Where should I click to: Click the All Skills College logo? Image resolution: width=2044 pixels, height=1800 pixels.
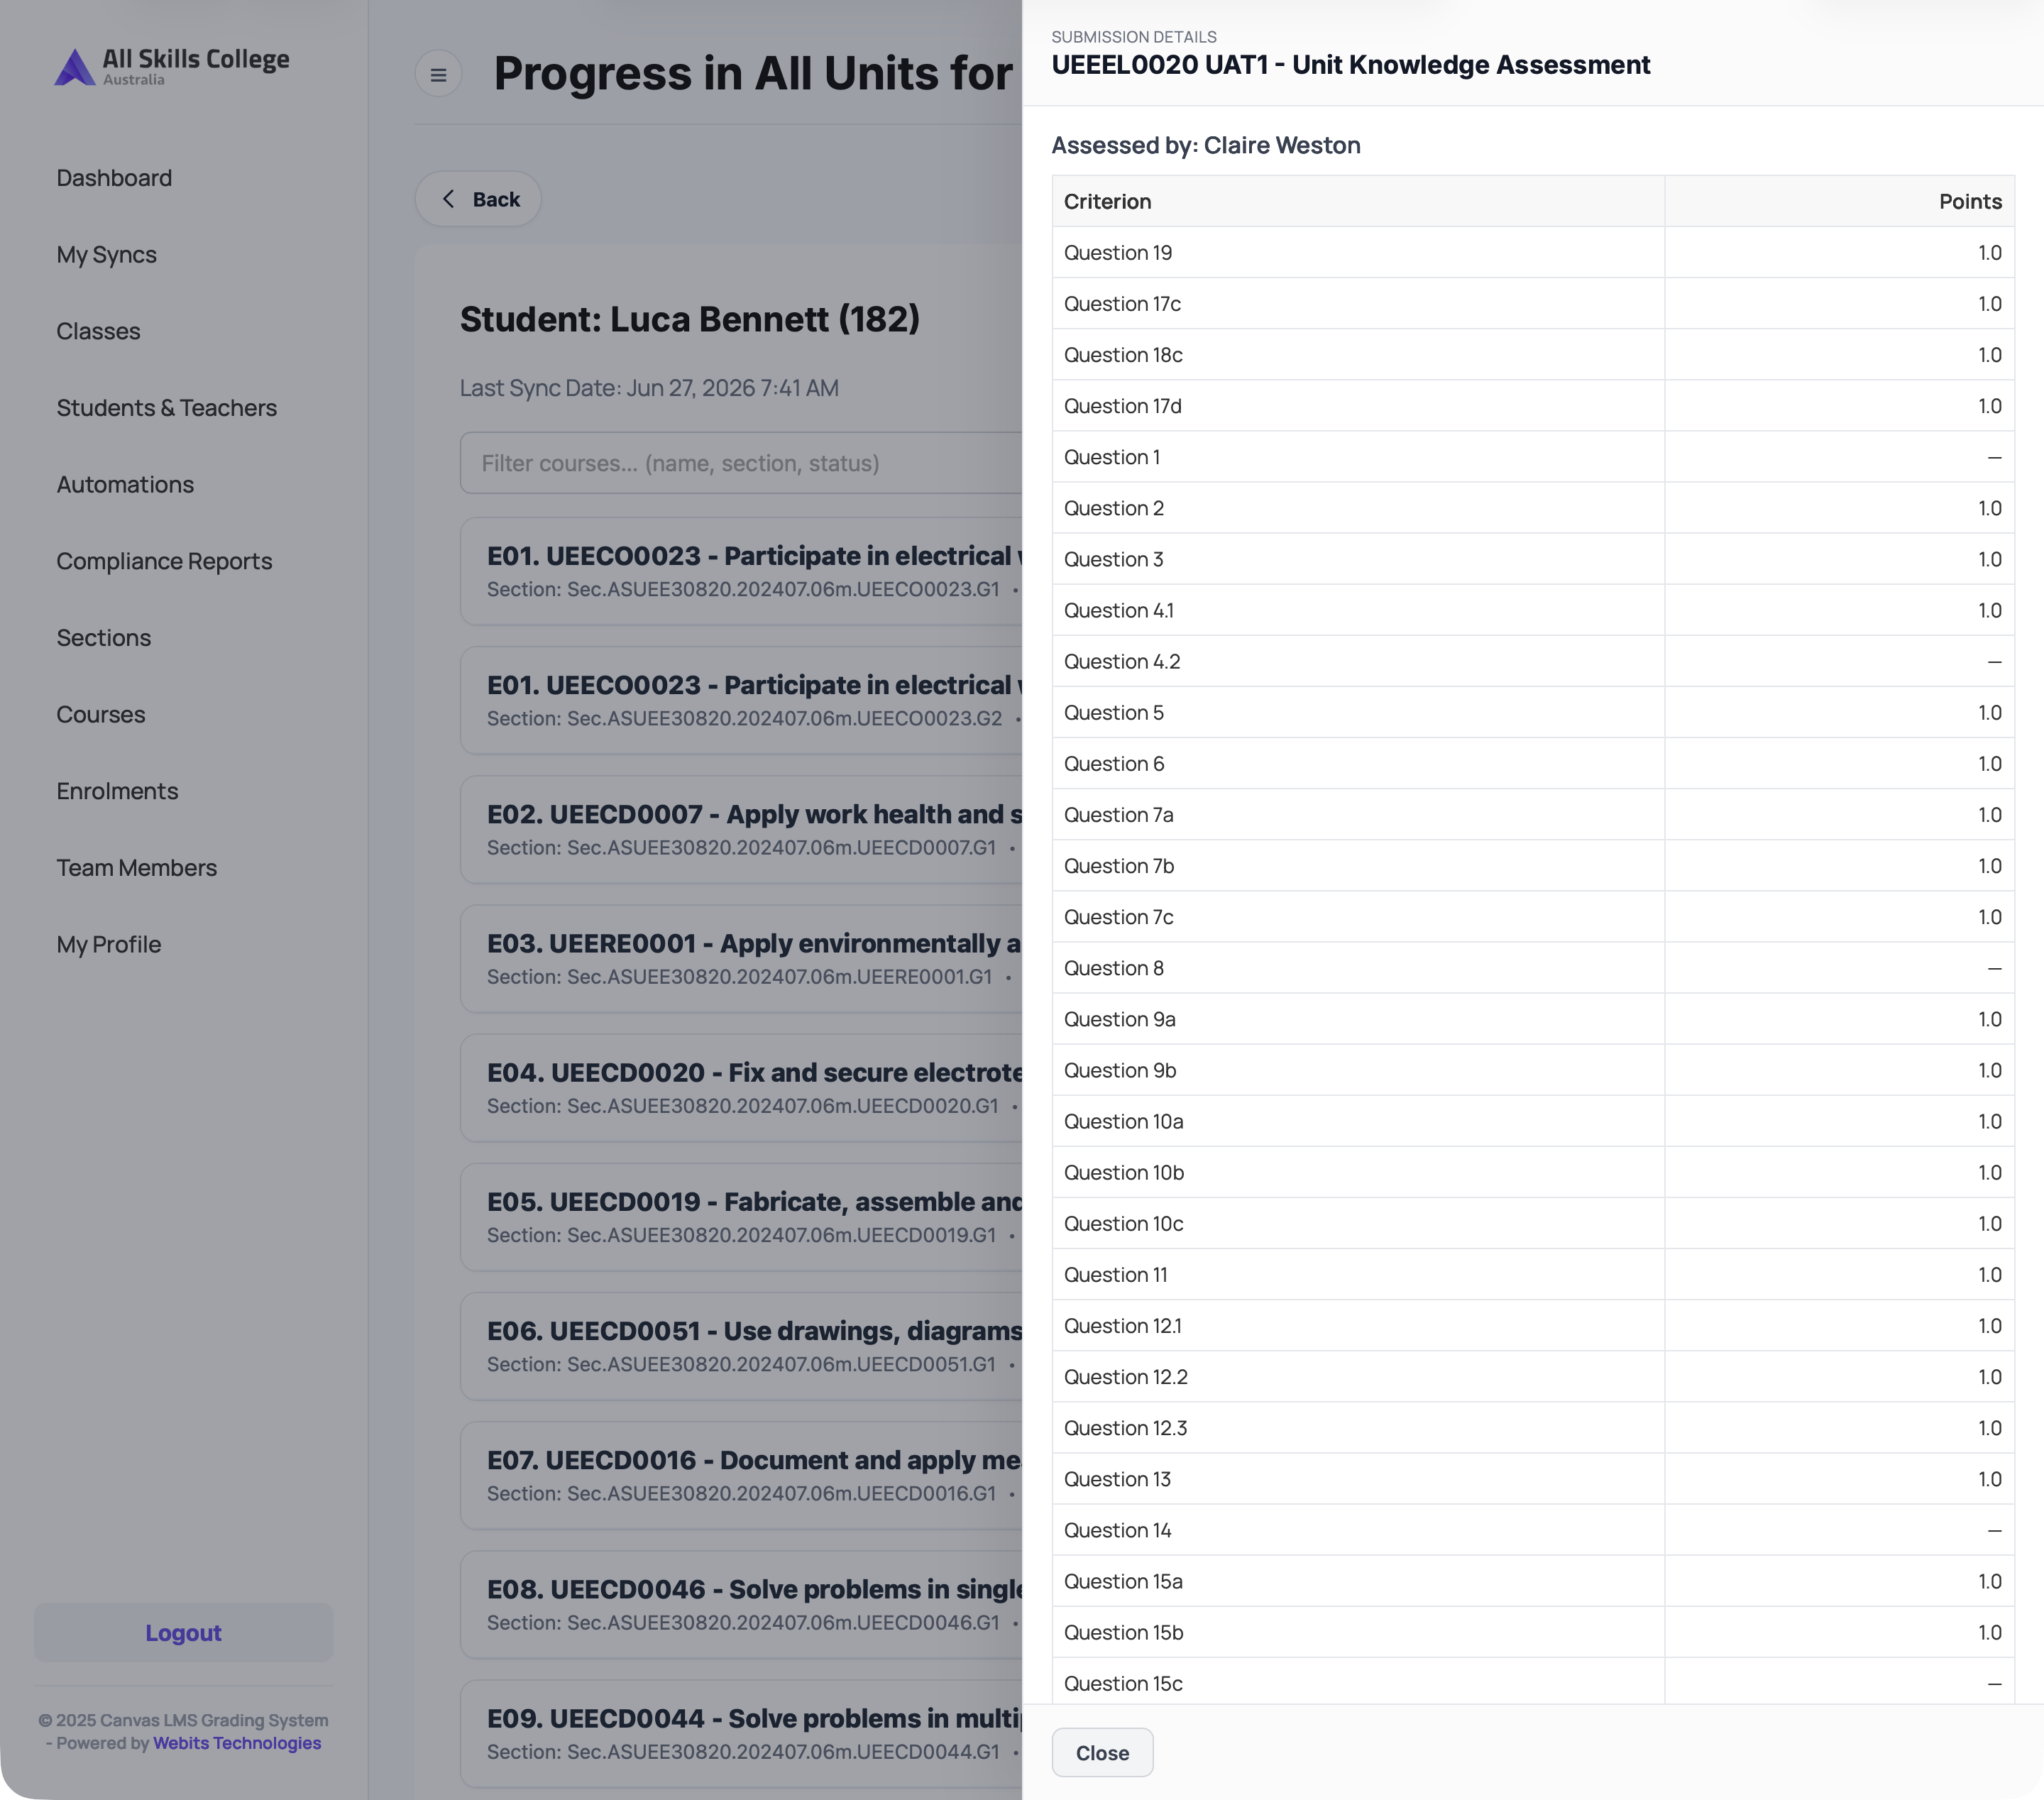tap(172, 67)
